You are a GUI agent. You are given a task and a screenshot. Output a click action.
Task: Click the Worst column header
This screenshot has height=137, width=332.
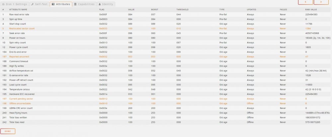coord(155,10)
